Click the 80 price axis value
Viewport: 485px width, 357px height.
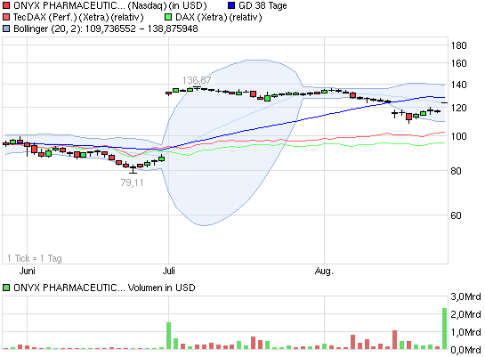point(457,171)
